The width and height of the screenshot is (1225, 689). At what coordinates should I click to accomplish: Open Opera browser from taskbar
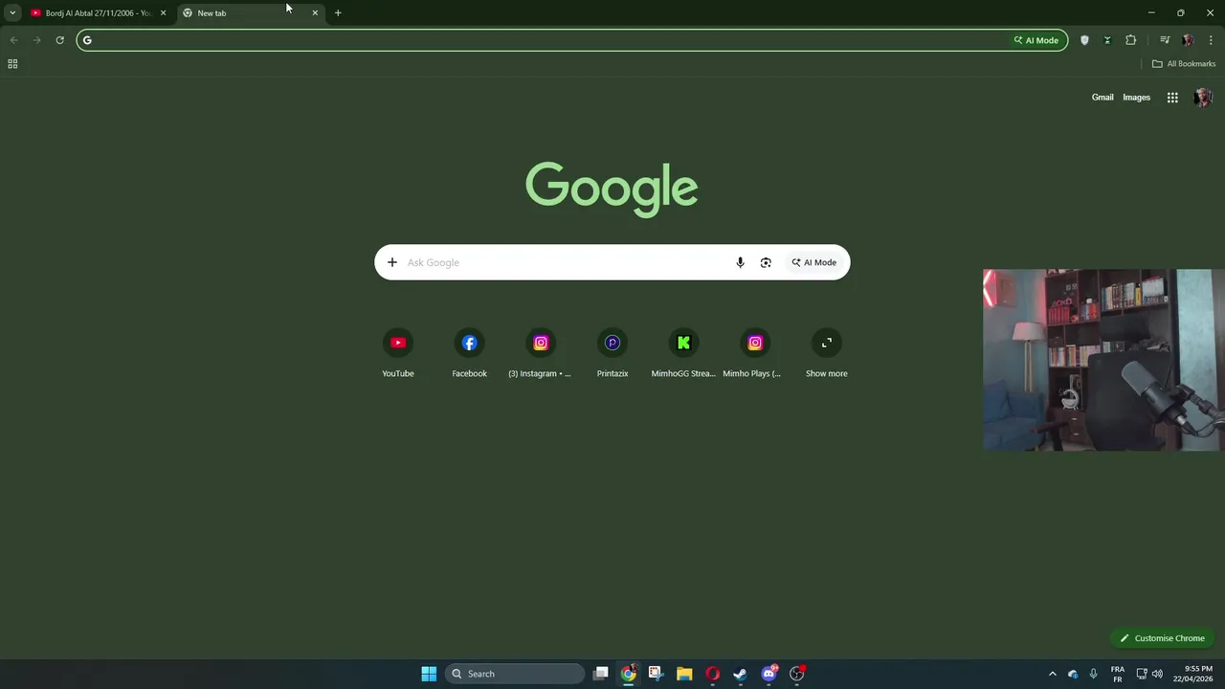coord(712,674)
